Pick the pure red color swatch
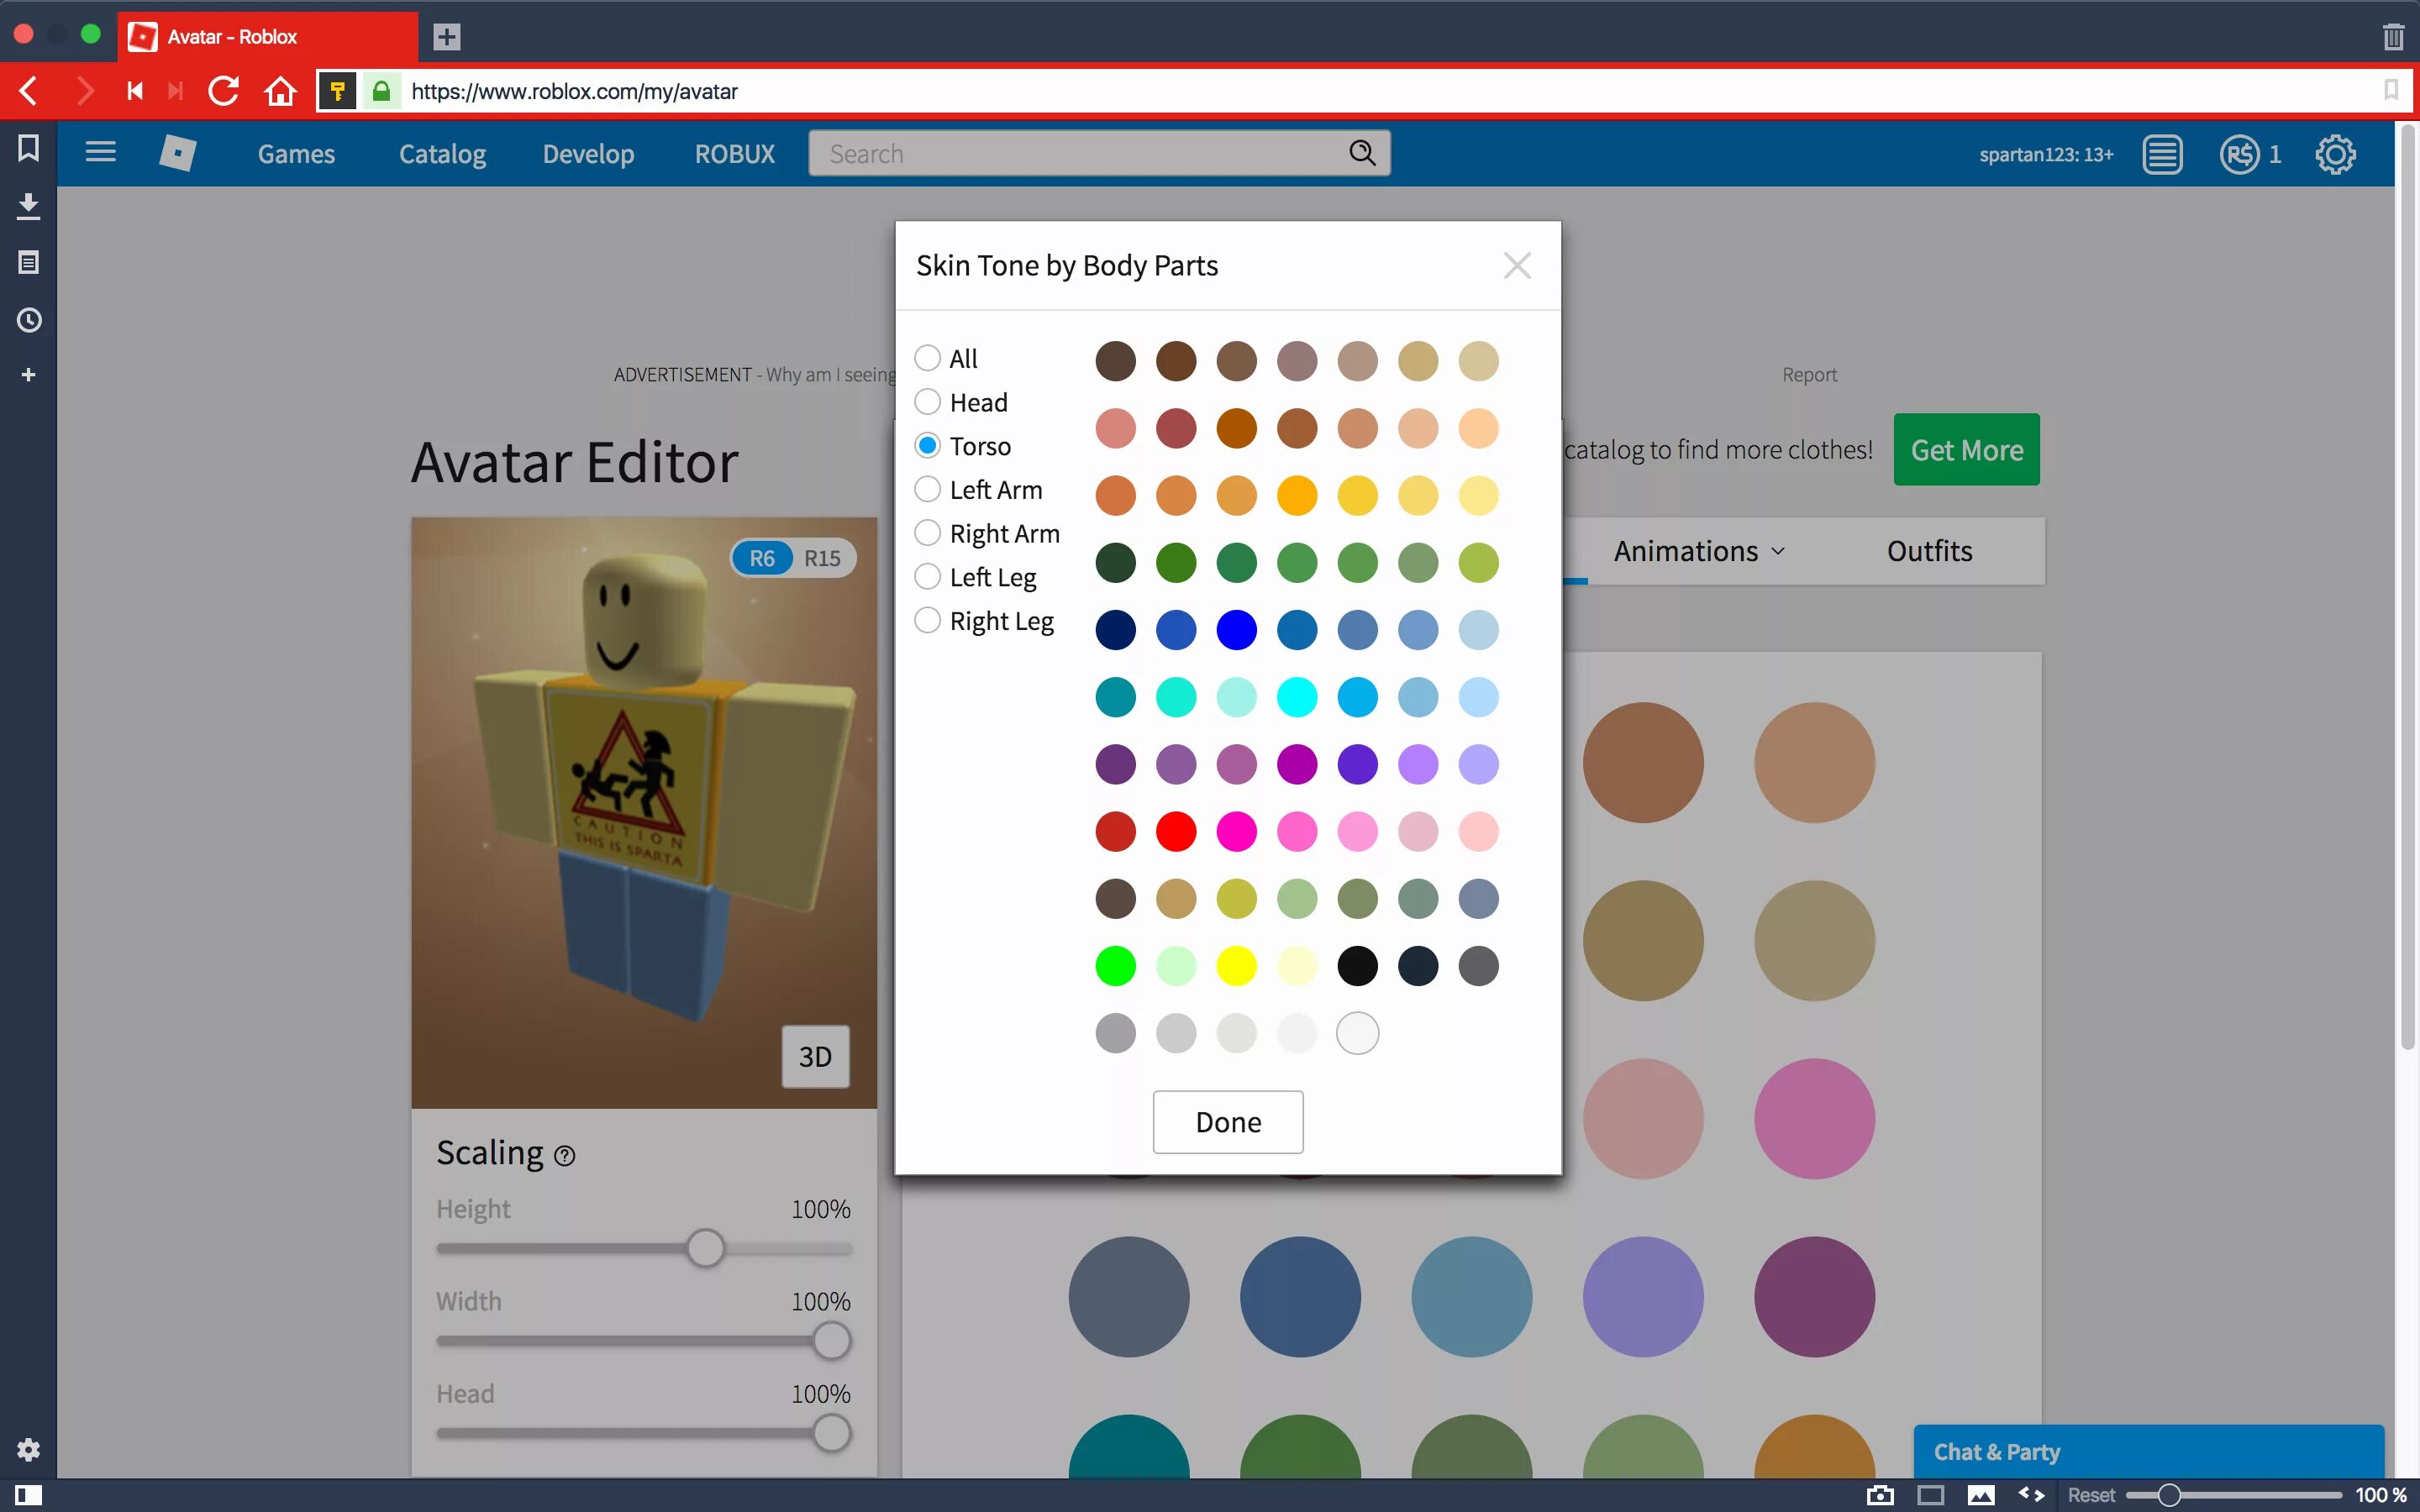Viewport: 2420px width, 1512px height. (1176, 831)
